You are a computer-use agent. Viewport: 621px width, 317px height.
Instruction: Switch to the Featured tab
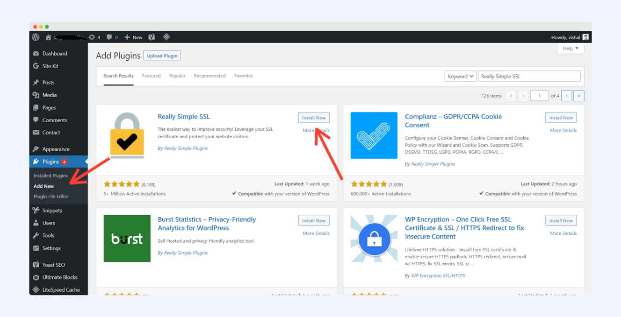(152, 76)
